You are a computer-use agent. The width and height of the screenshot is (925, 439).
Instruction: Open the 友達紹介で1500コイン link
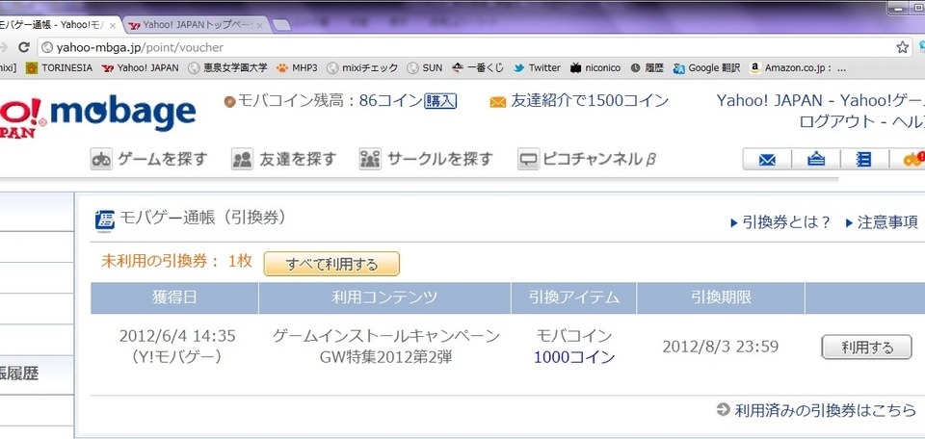point(590,101)
